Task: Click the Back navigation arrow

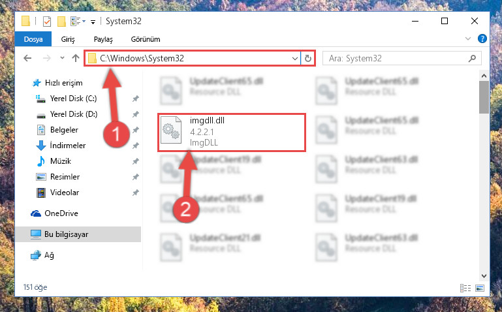Action: pyautogui.click(x=27, y=58)
